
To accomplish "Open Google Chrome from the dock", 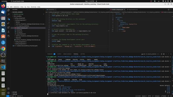I will 3,48.
